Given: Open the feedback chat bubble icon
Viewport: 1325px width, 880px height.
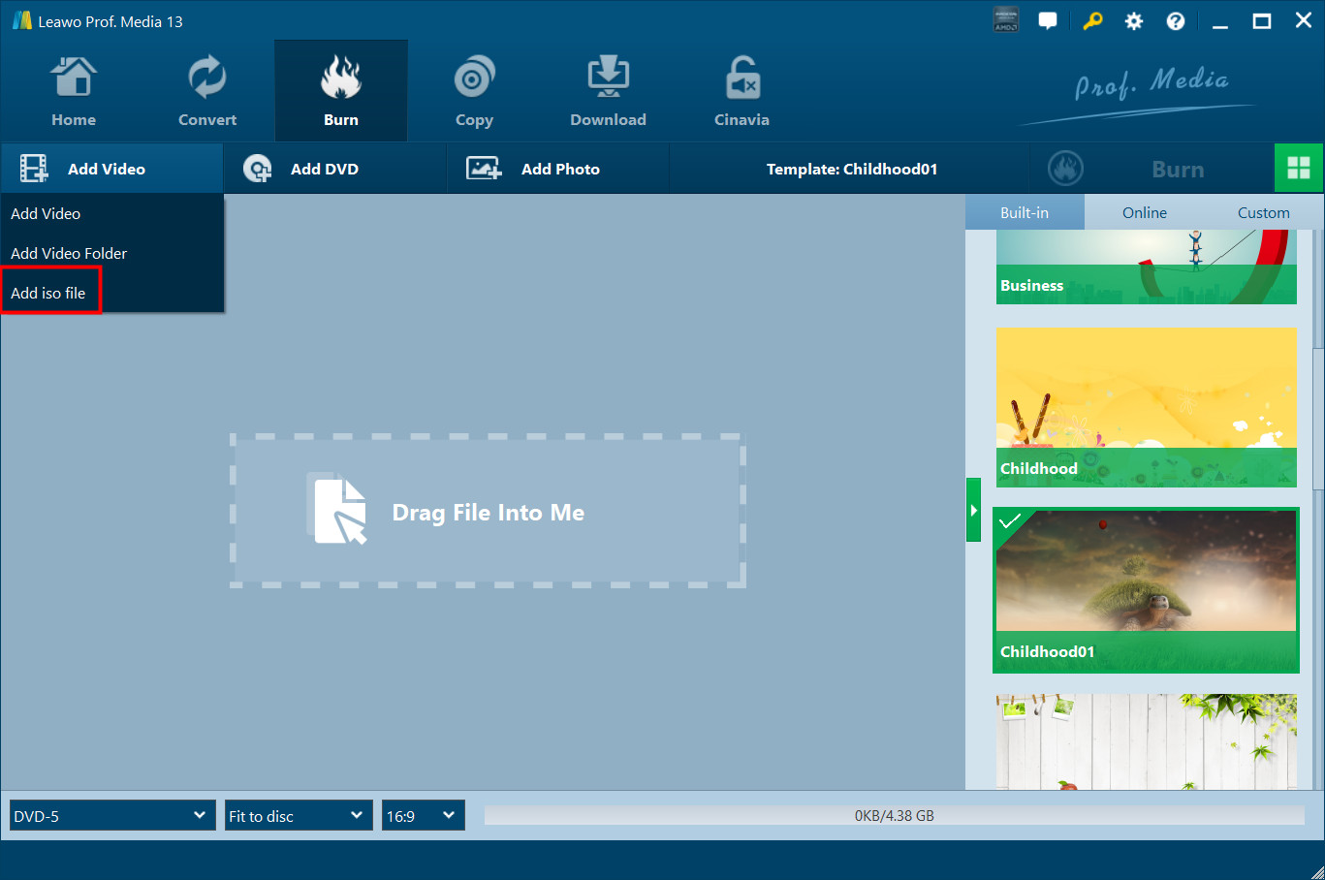Looking at the screenshot, I should [1048, 21].
